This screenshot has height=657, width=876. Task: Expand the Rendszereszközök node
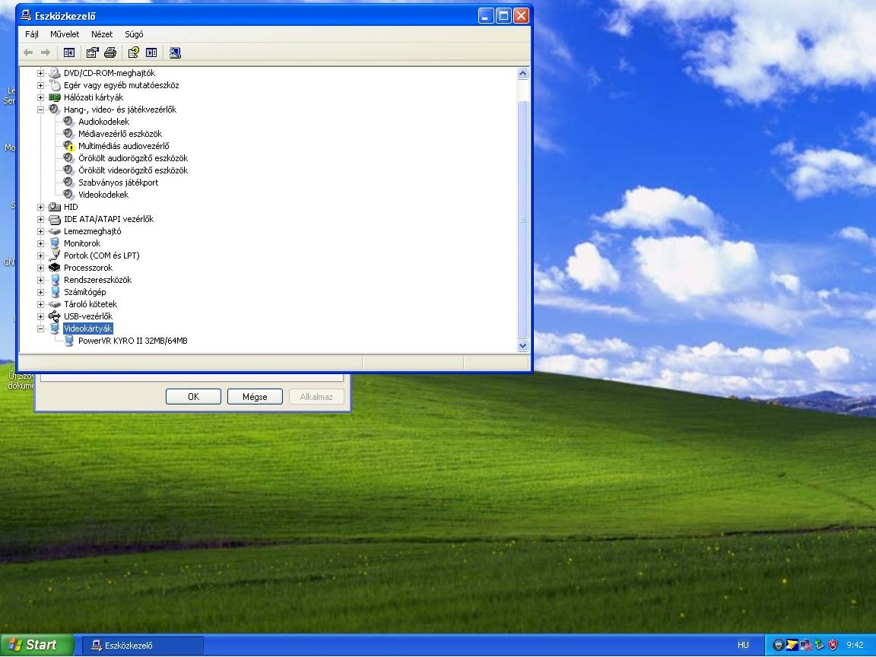pyautogui.click(x=40, y=280)
